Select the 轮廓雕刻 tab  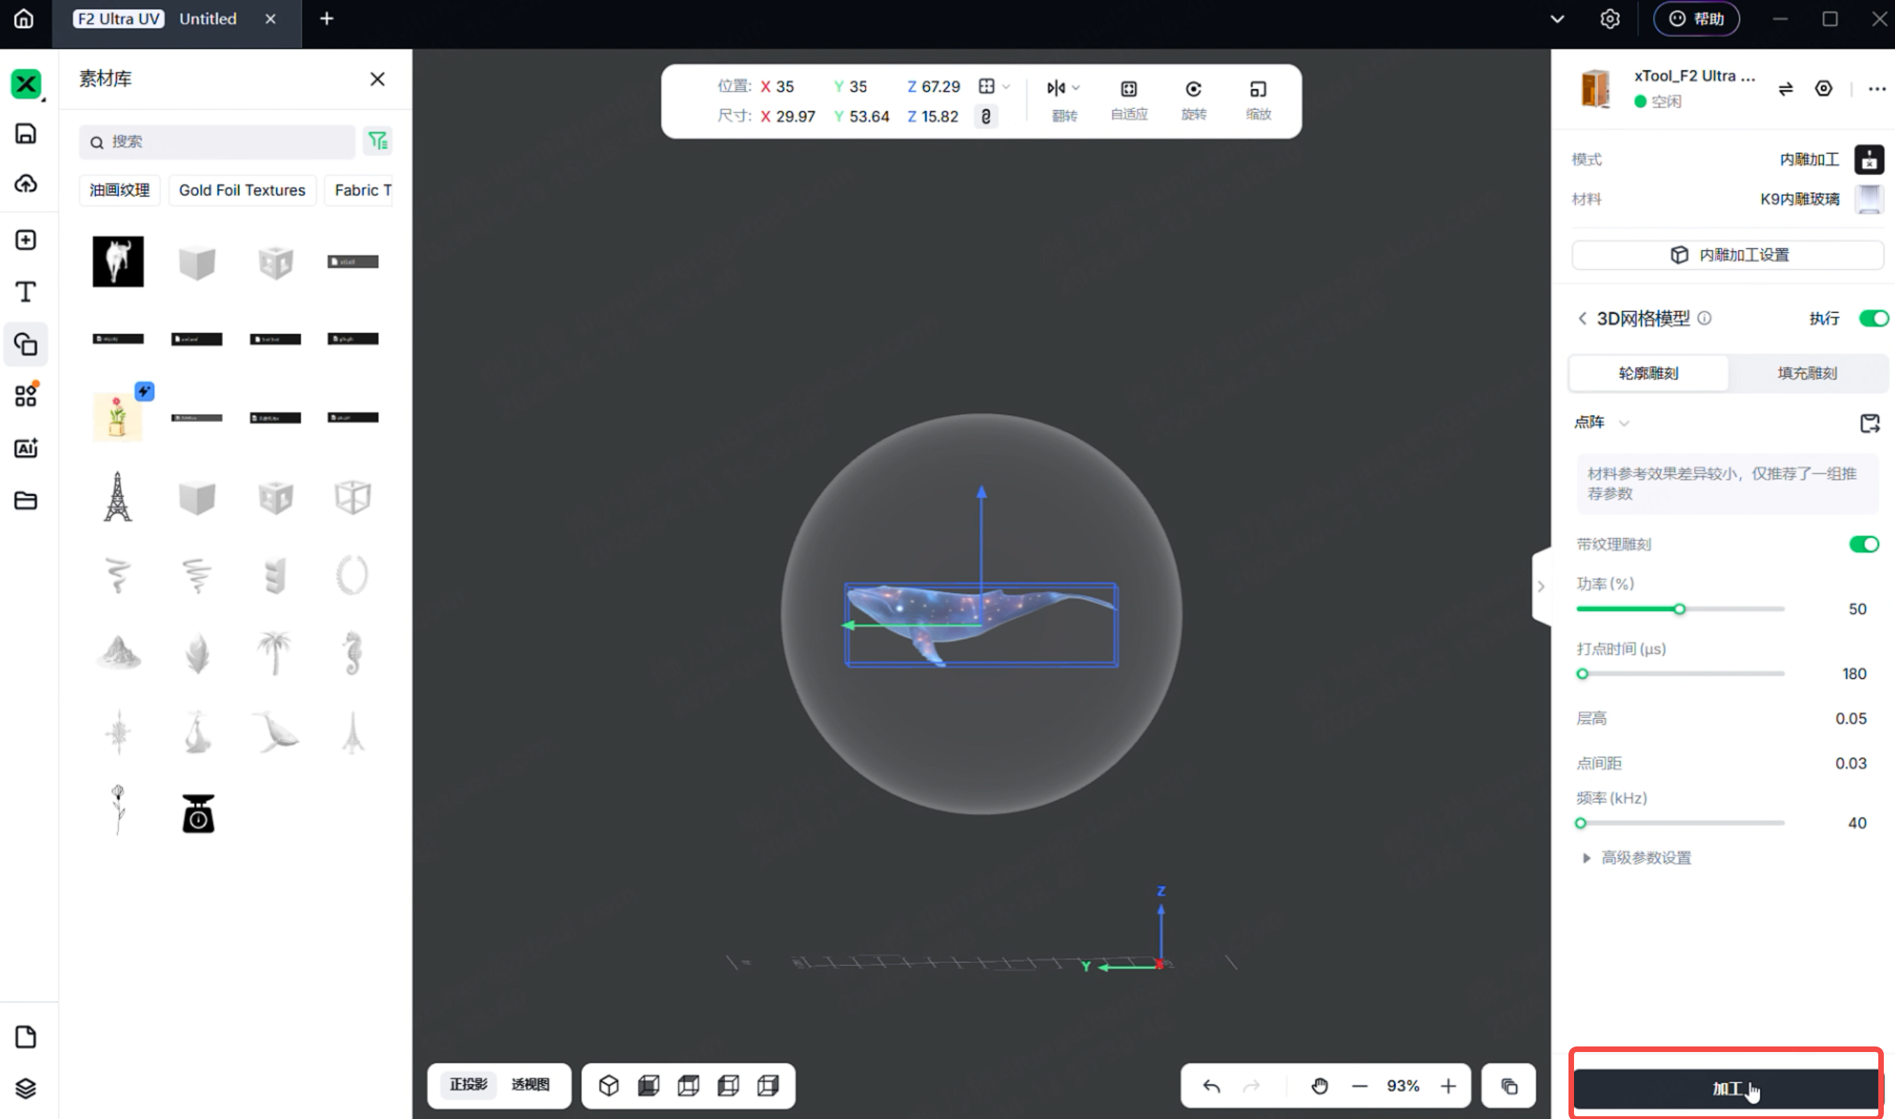coord(1649,373)
